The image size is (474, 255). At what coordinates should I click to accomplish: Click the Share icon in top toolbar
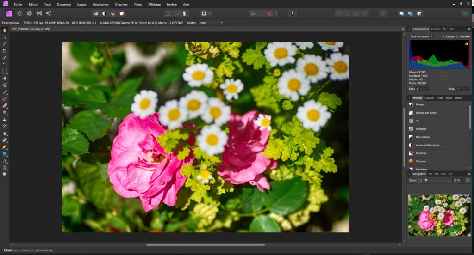click(49, 13)
